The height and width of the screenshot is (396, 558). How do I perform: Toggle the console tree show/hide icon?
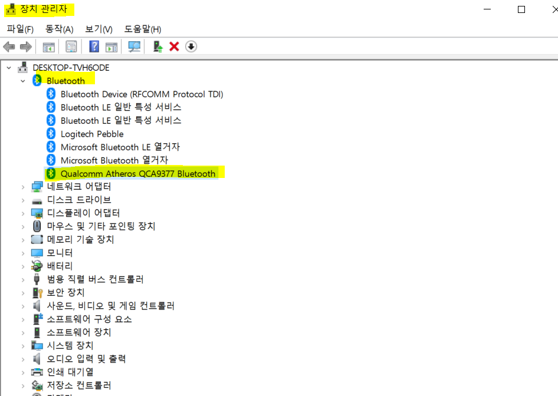(48, 47)
